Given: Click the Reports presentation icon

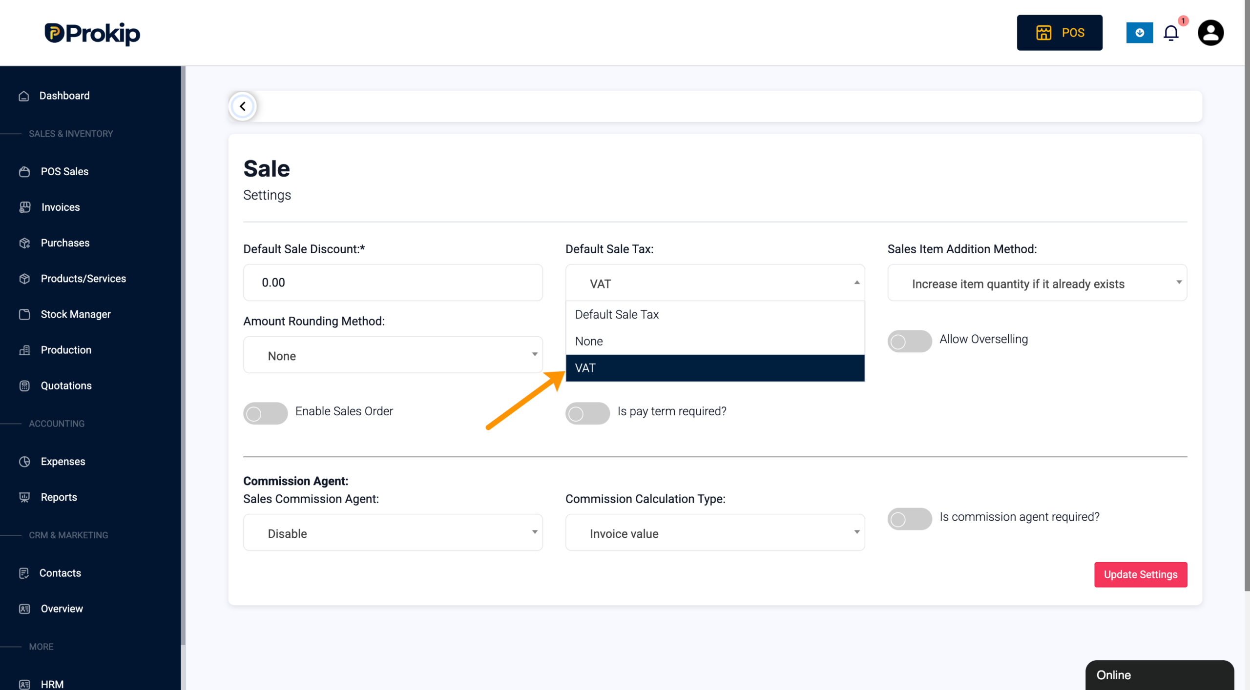Looking at the screenshot, I should 24,497.
